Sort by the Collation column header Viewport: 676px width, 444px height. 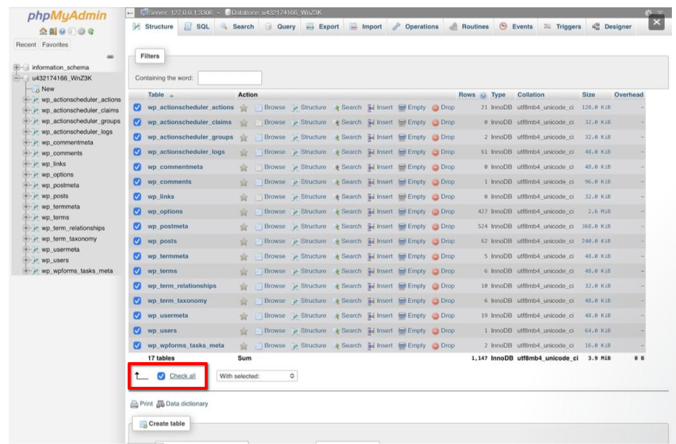pos(531,95)
